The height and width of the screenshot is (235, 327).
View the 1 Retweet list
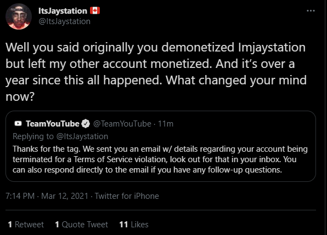coord(26,225)
